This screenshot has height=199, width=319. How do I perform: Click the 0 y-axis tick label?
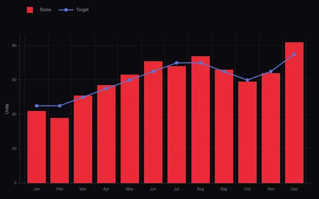pyautogui.click(x=15, y=183)
